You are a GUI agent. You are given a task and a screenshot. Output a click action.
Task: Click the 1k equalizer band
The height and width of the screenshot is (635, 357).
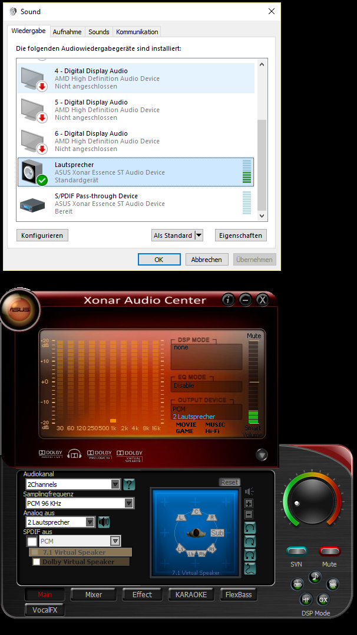coord(113,382)
